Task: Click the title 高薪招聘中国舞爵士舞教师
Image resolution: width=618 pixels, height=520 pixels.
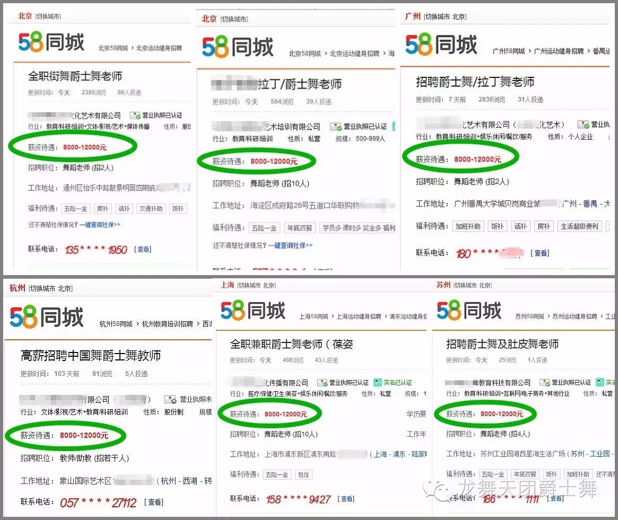Action: coord(91,355)
